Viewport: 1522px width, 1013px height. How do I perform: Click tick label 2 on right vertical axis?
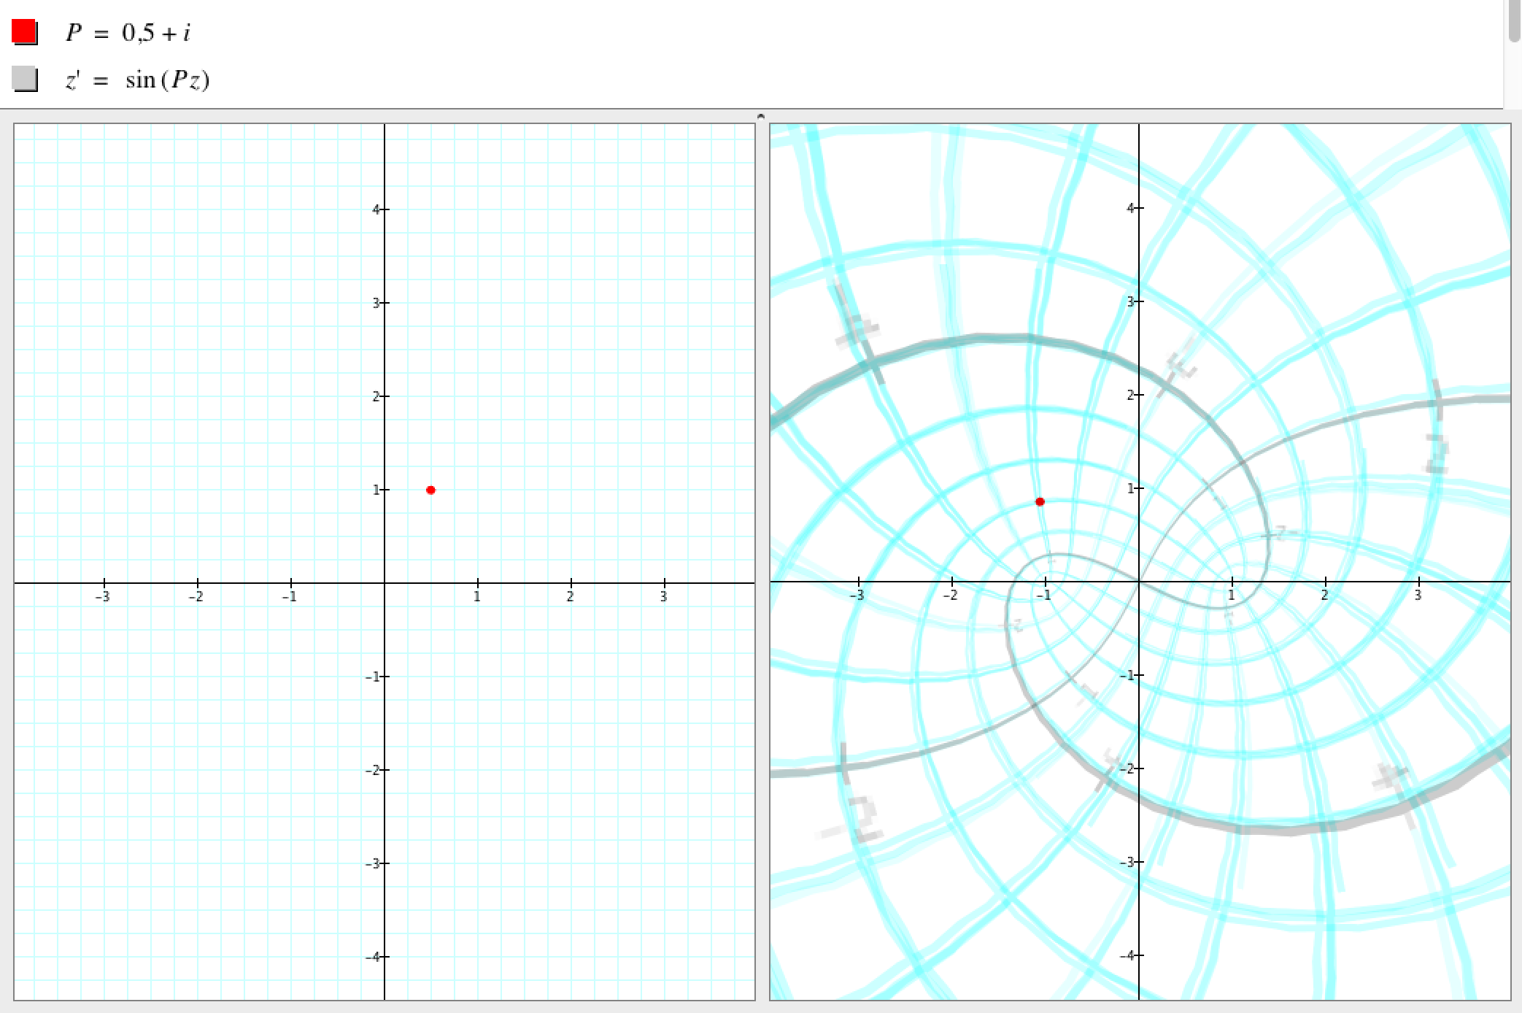point(1130,395)
